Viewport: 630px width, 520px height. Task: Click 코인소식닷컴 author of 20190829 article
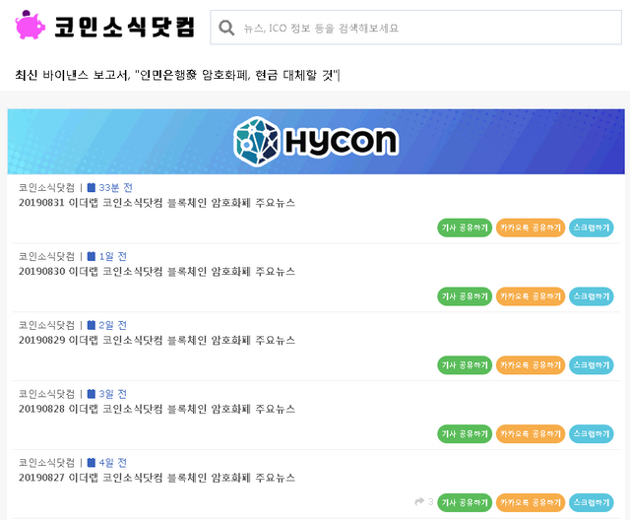coord(46,325)
